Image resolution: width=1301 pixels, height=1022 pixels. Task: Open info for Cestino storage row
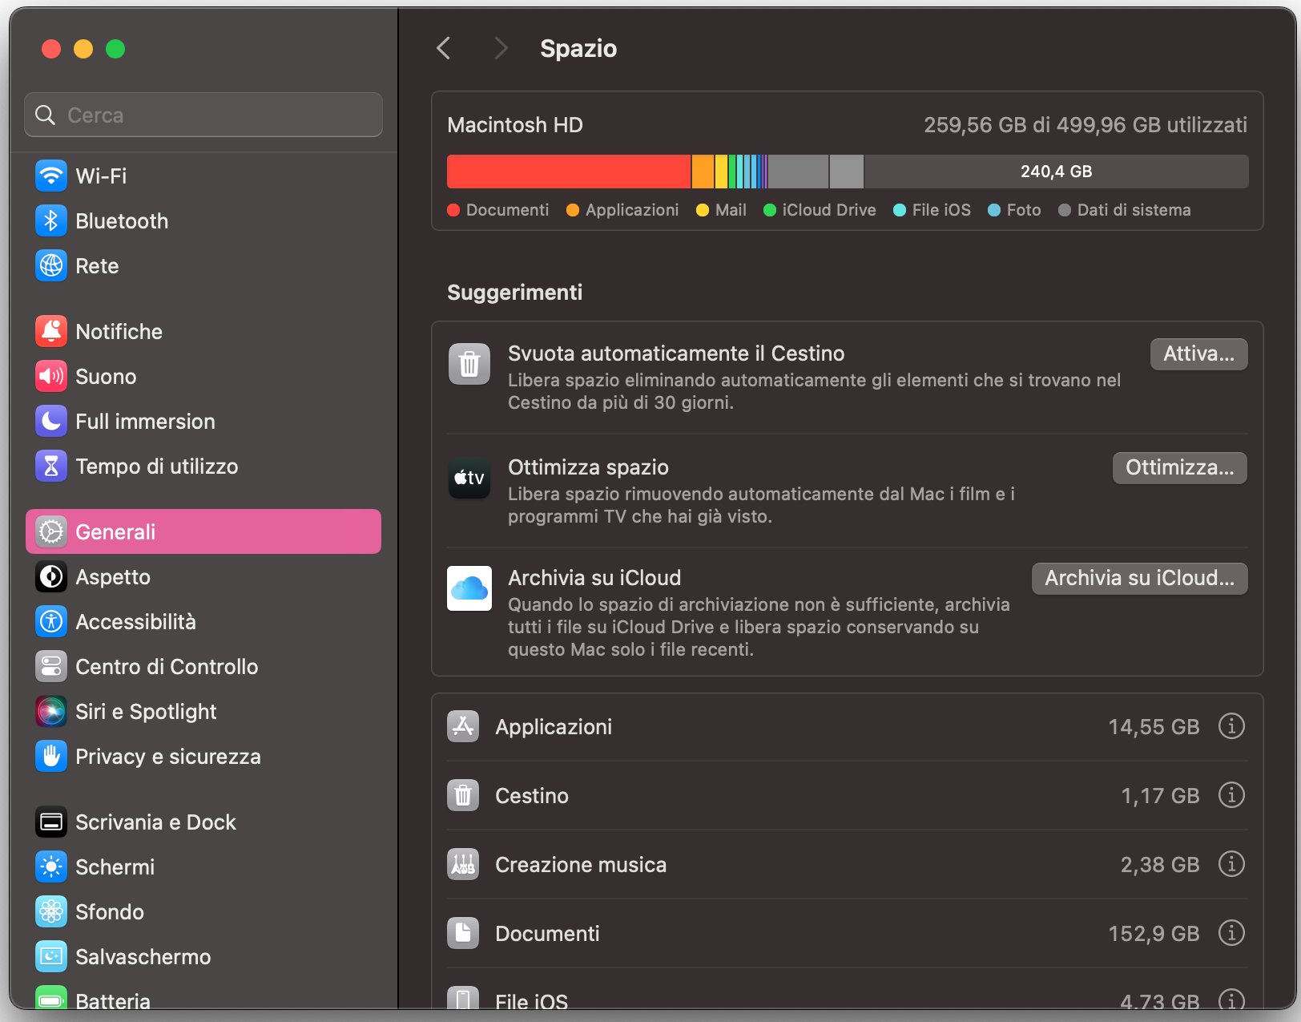coord(1231,795)
